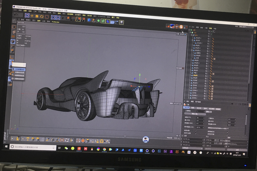Open After Effects from the taskbar

(x=165, y=151)
